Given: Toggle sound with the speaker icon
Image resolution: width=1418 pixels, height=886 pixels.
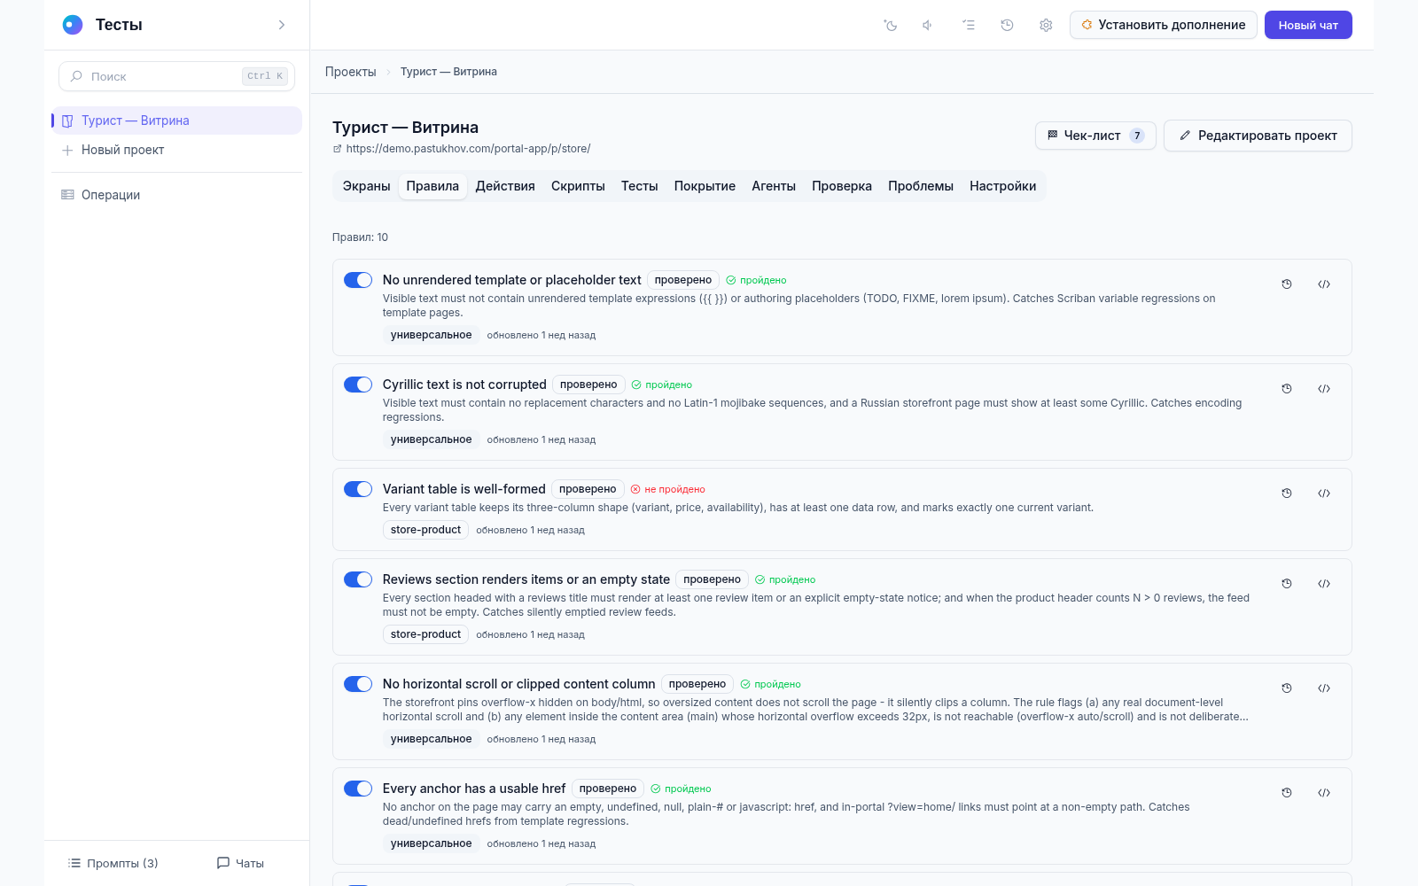Looking at the screenshot, I should tap(928, 25).
